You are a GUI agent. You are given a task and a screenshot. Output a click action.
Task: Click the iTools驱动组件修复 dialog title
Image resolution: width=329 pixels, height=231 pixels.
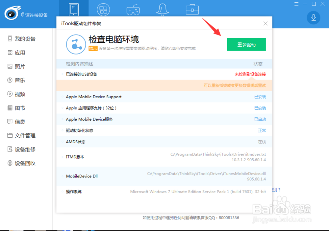81,23
